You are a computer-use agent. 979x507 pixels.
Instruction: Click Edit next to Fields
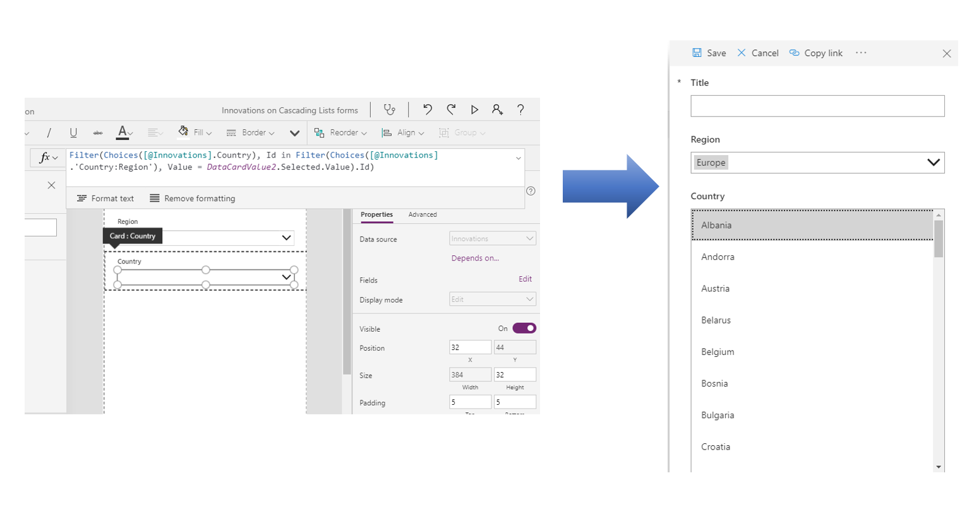[526, 279]
